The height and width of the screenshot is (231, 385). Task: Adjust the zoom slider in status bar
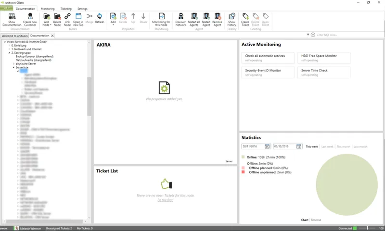click(x=367, y=228)
